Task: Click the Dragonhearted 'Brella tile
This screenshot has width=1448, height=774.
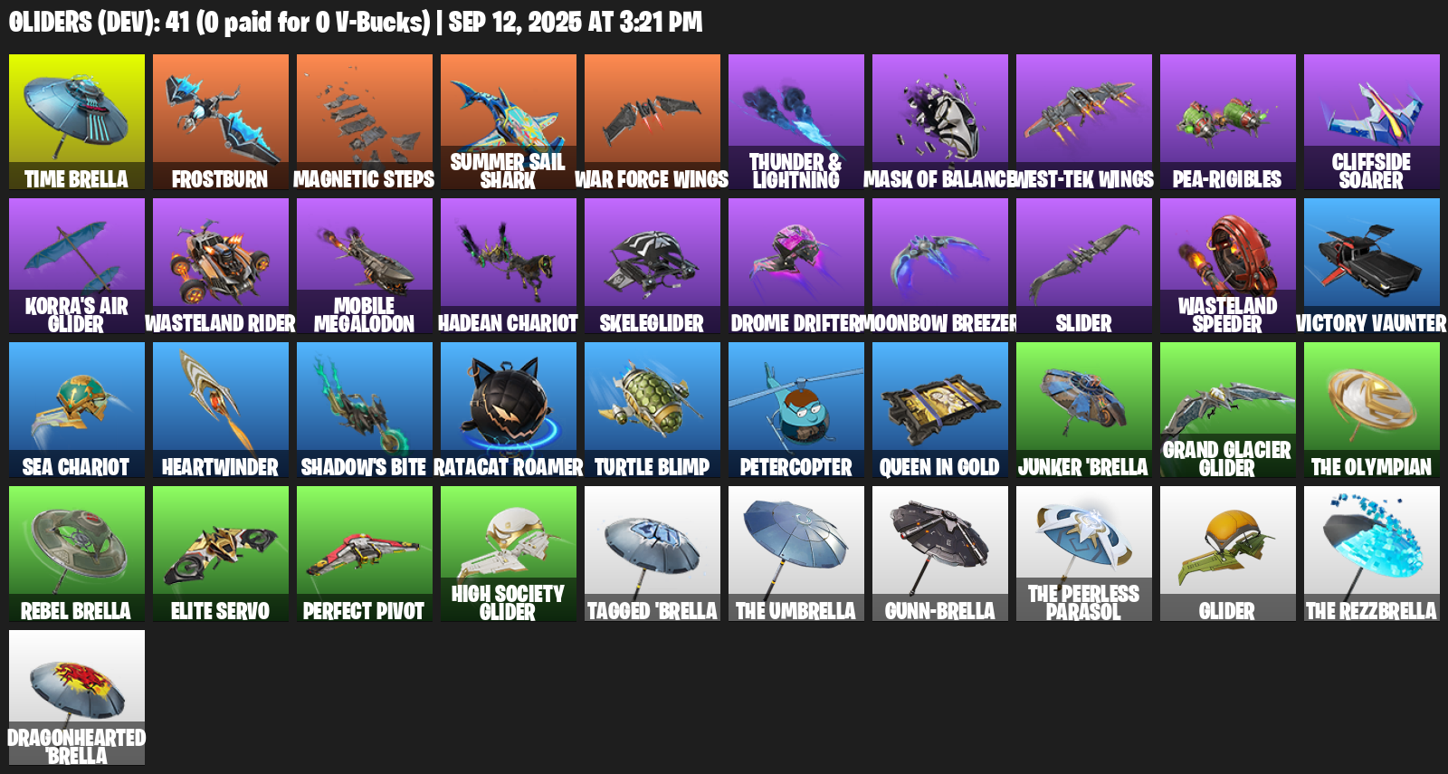Action: coord(77,698)
